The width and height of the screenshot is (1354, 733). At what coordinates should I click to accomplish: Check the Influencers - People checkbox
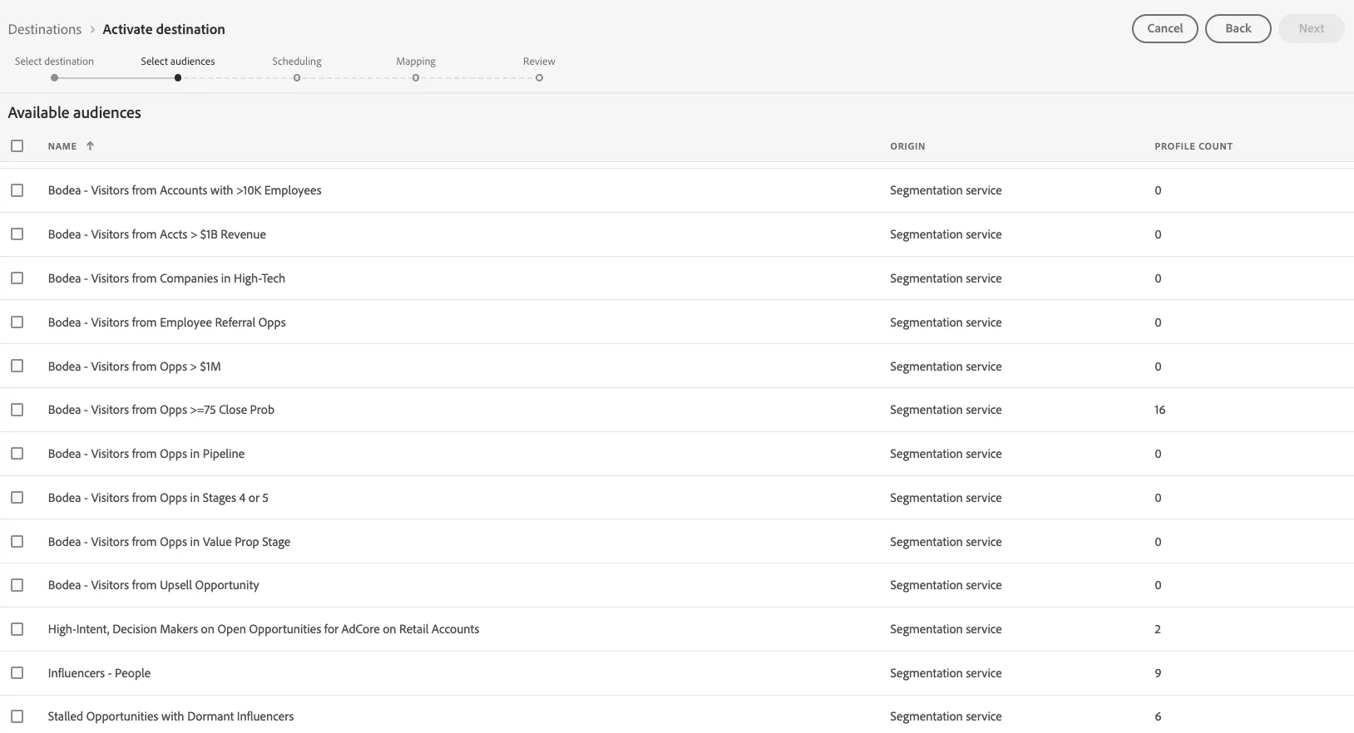point(17,673)
